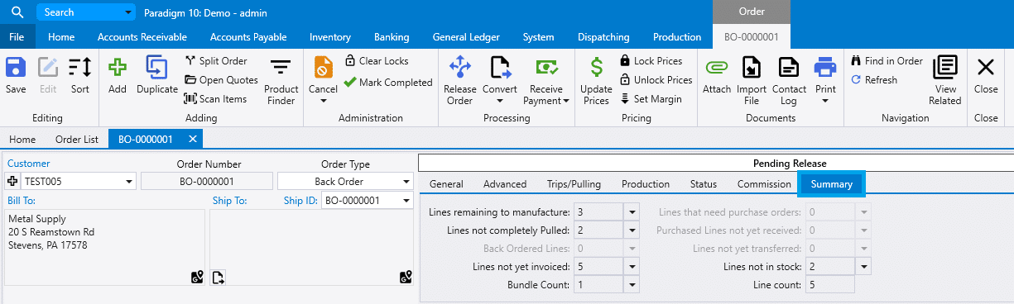Open the File menu
This screenshot has height=304, width=1014.
pos(17,37)
